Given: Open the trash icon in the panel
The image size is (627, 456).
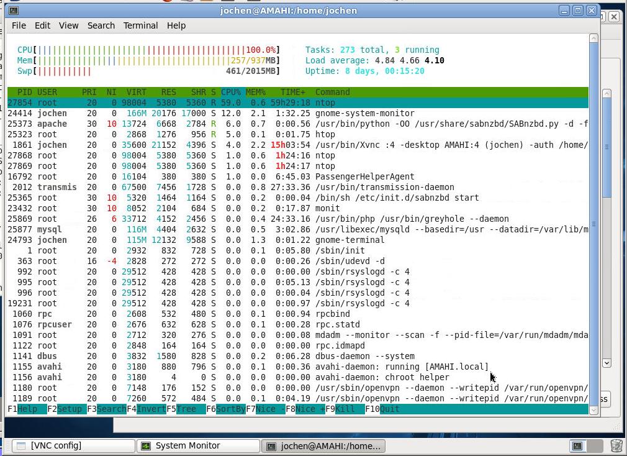Looking at the screenshot, I should (616, 445).
